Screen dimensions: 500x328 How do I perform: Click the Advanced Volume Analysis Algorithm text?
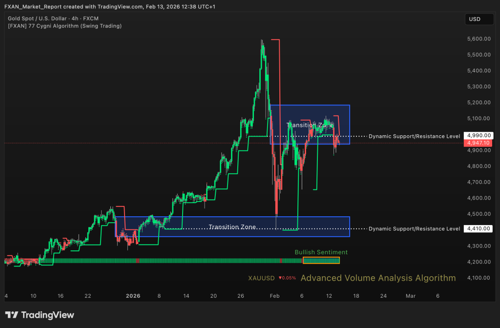pos(378,278)
